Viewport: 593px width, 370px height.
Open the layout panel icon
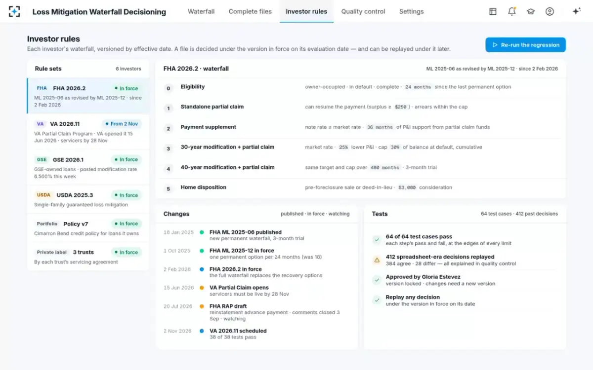click(x=493, y=11)
